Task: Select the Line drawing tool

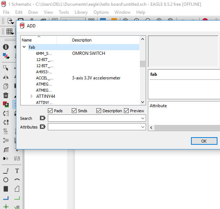Action: pyautogui.click(x=6, y=171)
